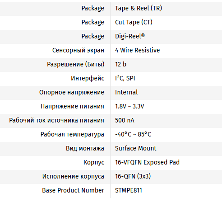
Task: Click the 16-QFN (3x3) value
Action: (133, 176)
